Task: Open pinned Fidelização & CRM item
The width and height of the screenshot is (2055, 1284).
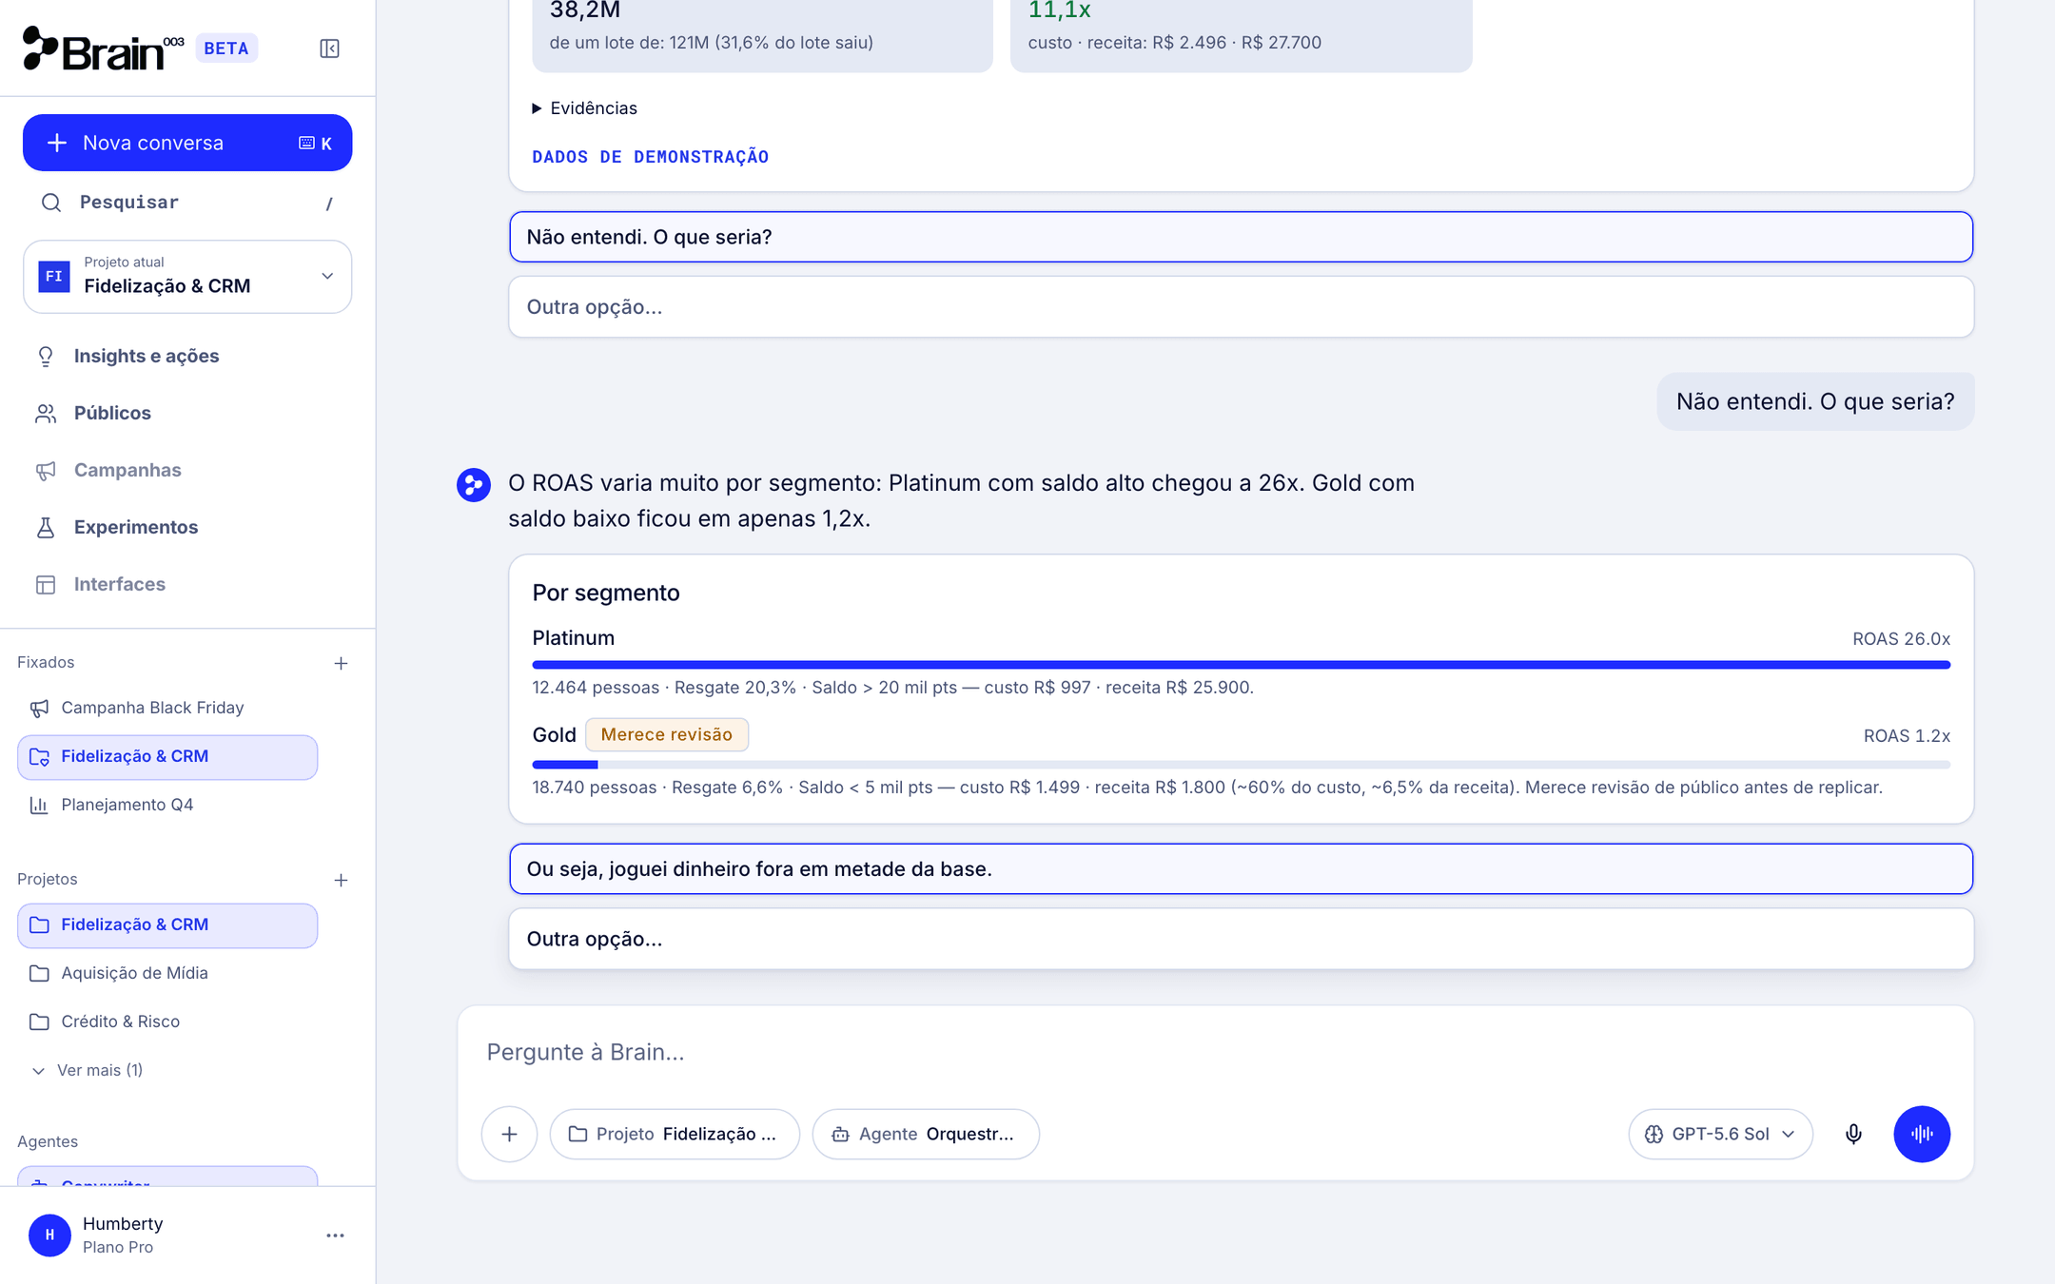Action: pyautogui.click(x=167, y=757)
